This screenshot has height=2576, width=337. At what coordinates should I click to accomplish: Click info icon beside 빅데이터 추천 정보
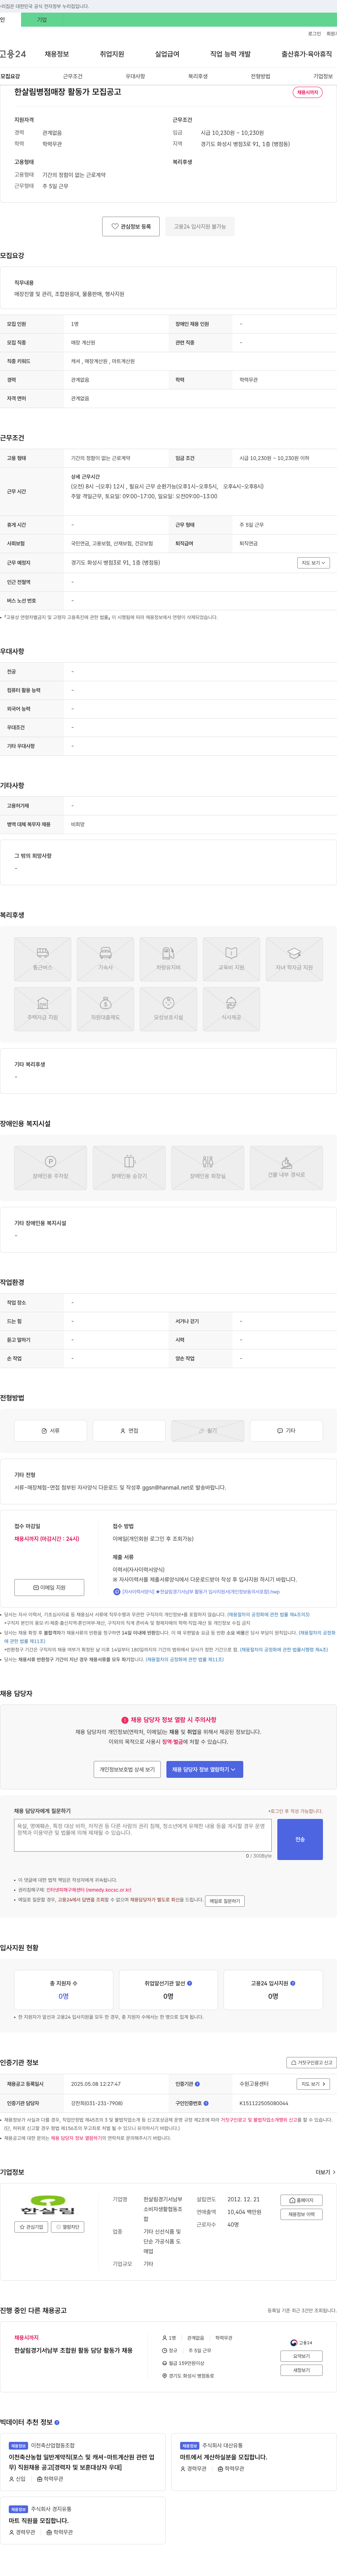[x=57, y=2422]
